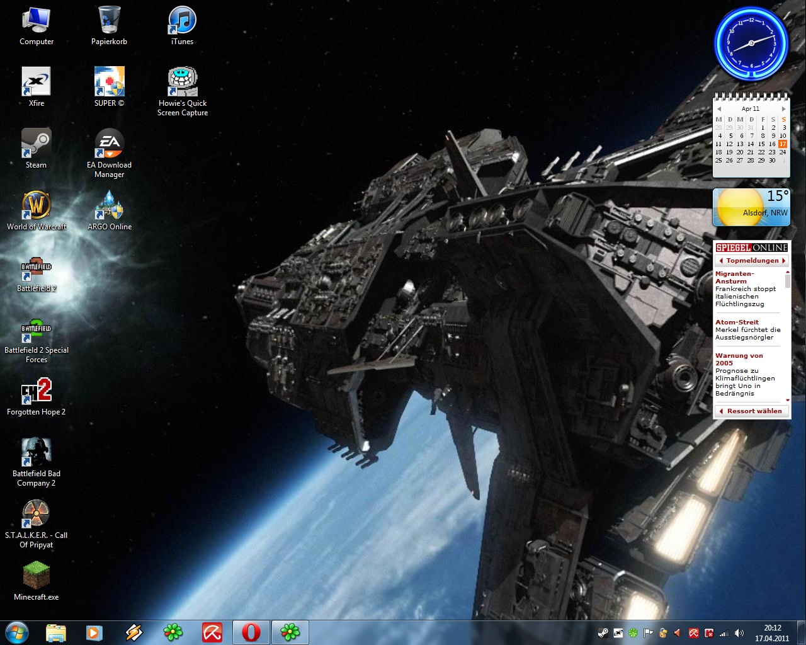
Task: Click the scroll-down arrow in Spiegel gadget
Action: (788, 400)
